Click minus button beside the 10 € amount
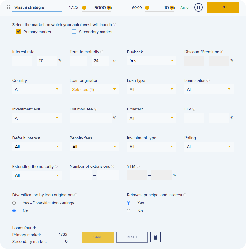This screenshot has width=246, height=249. 147,8
